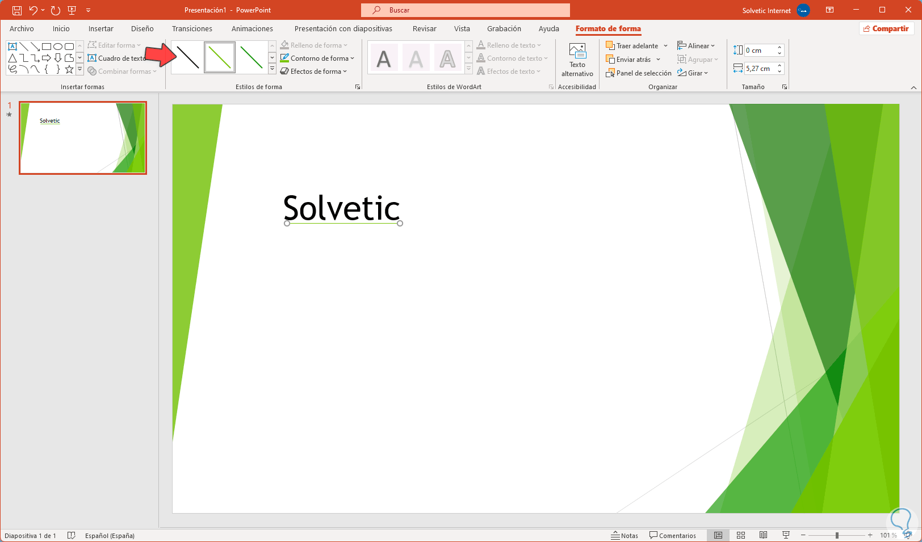Click the Compartir button
The width and height of the screenshot is (922, 542).
click(886, 28)
